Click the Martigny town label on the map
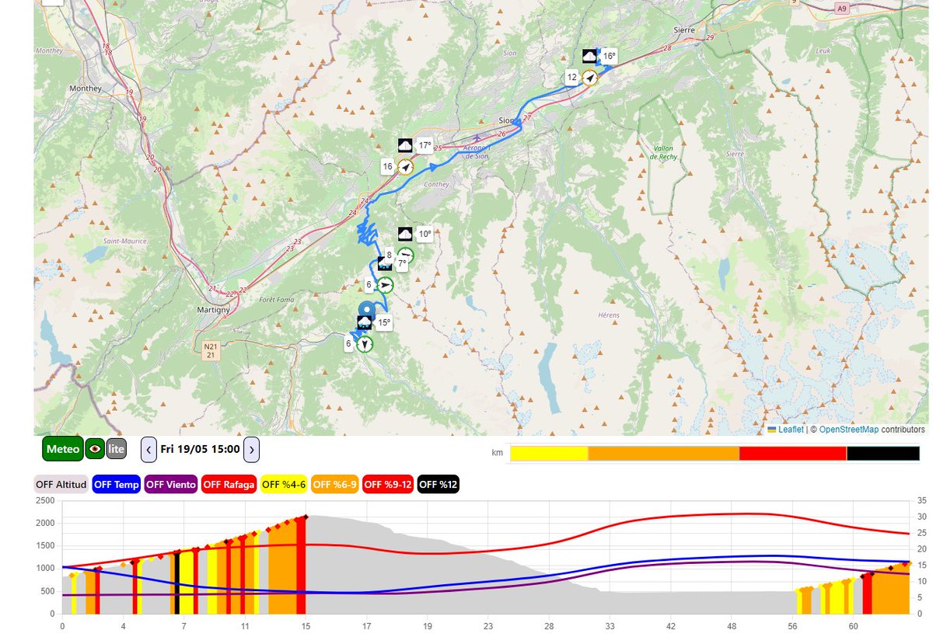This screenshot has width=933, height=637. point(212,310)
